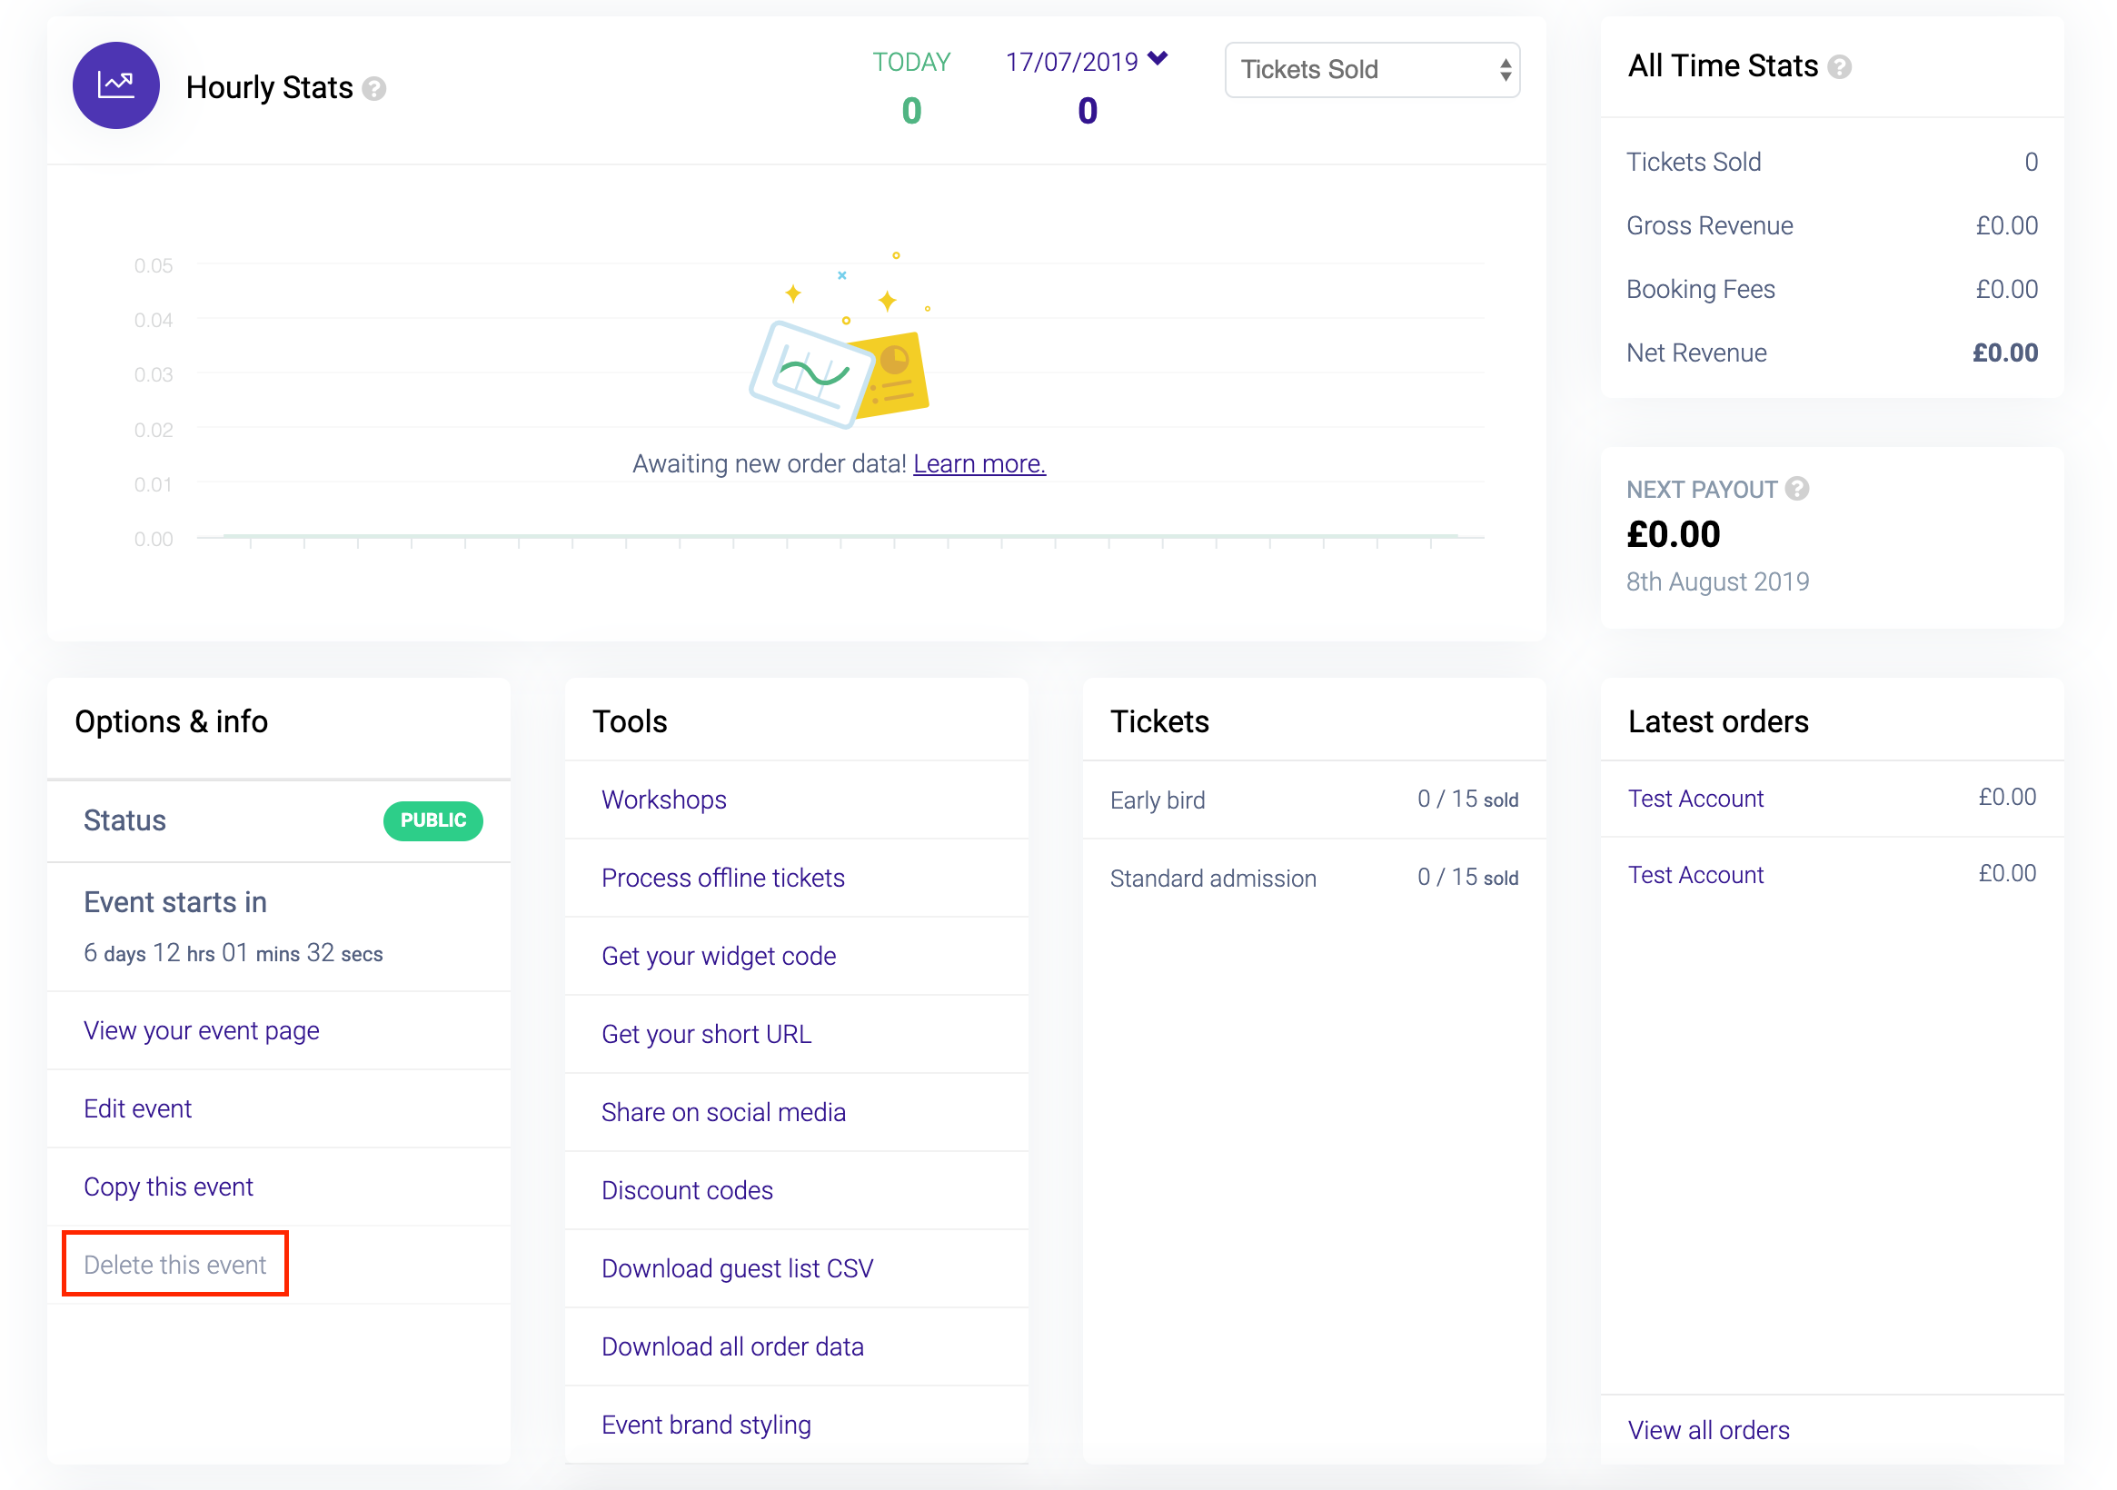The image size is (2117, 1490).
Task: Expand the 17/07/2019 date chevron
Action: click(1158, 59)
